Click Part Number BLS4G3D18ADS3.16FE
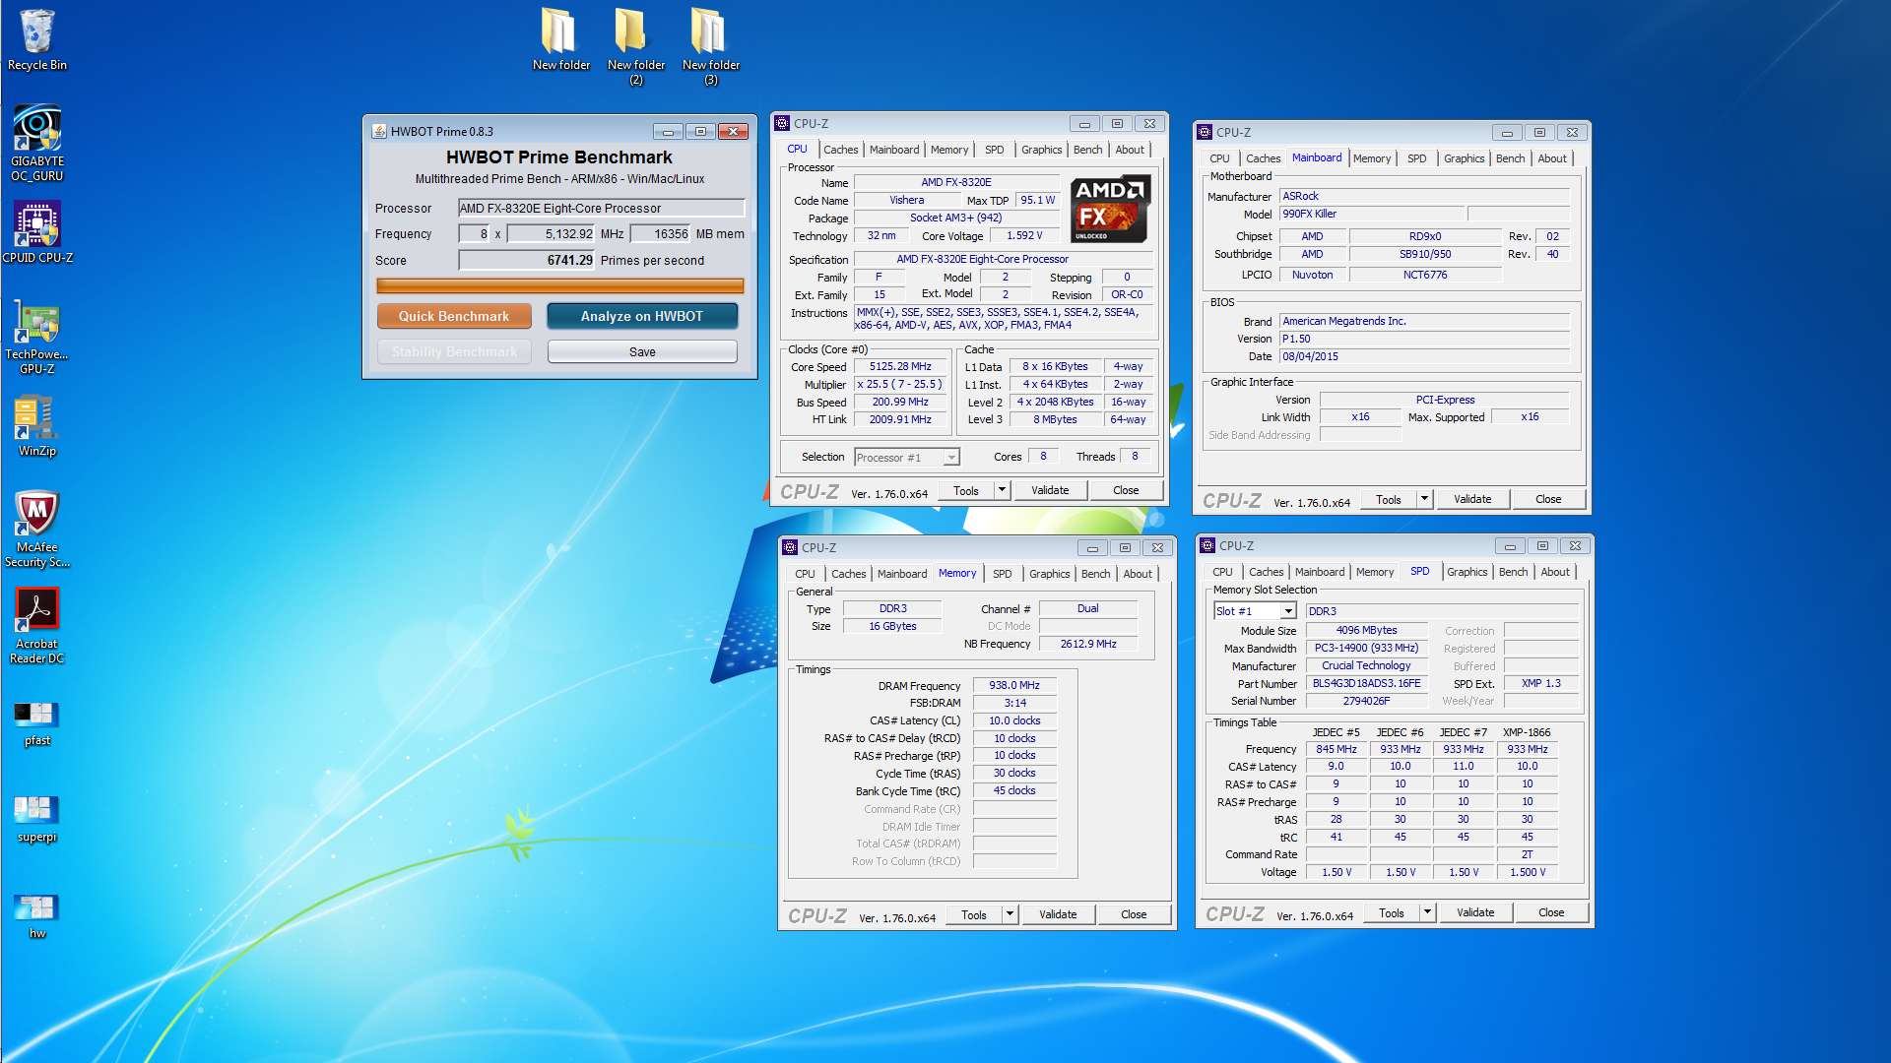 1366,683
